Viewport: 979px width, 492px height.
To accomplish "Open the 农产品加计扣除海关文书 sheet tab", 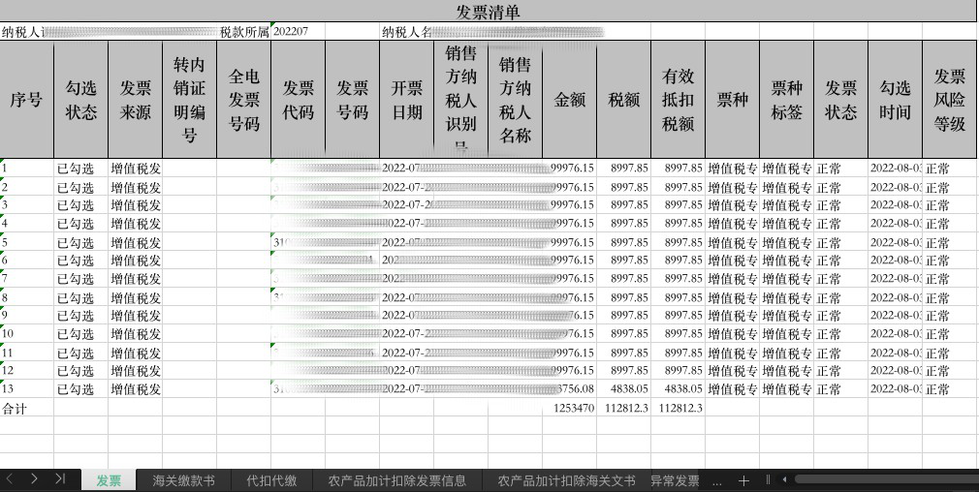I will [x=566, y=480].
